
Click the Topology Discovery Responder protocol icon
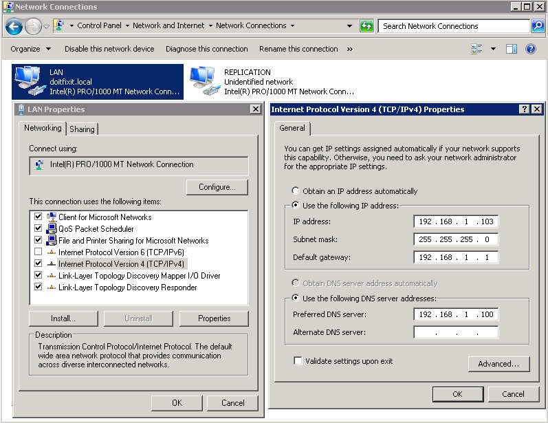tap(52, 287)
